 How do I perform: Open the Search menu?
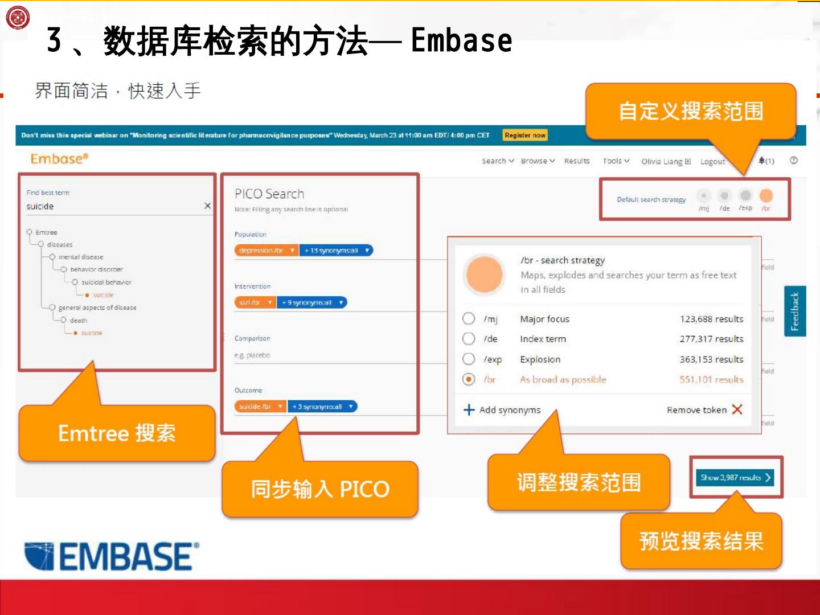point(498,161)
